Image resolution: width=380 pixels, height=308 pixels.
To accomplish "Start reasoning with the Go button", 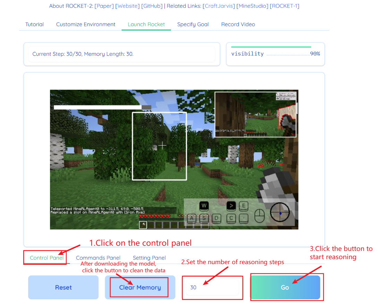I will (285, 288).
